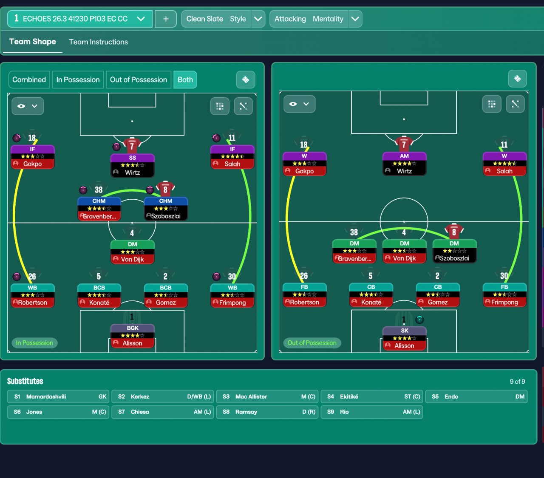The width and height of the screenshot is (544, 478).
Task: Click the eraser icon in left pitch panel
Action: click(246, 79)
